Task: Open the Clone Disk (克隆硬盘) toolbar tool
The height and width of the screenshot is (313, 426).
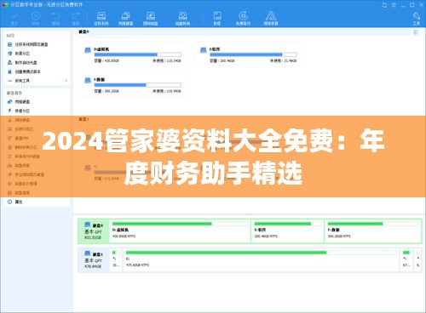Action: [125, 18]
